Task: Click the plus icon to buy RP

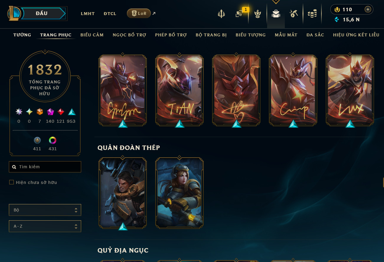Action: coord(368,9)
